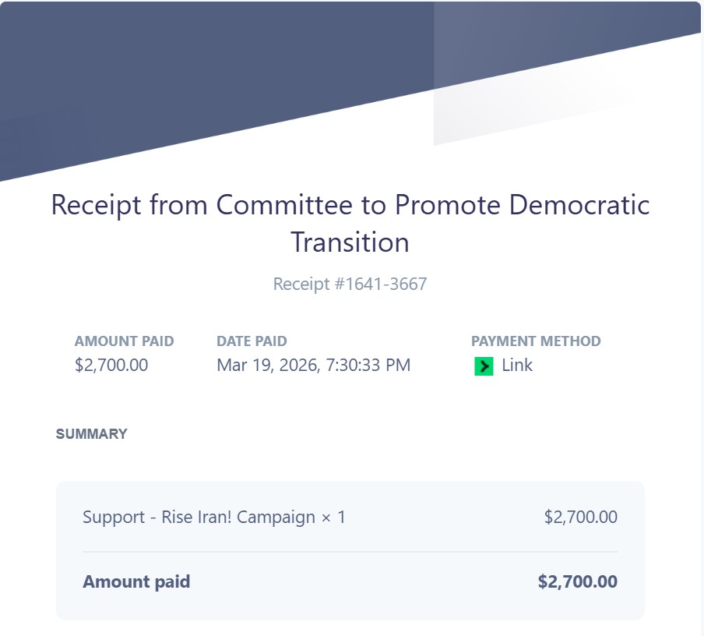This screenshot has height=636, width=704.
Task: Click the line item price $2,700.00
Action: [x=580, y=517]
